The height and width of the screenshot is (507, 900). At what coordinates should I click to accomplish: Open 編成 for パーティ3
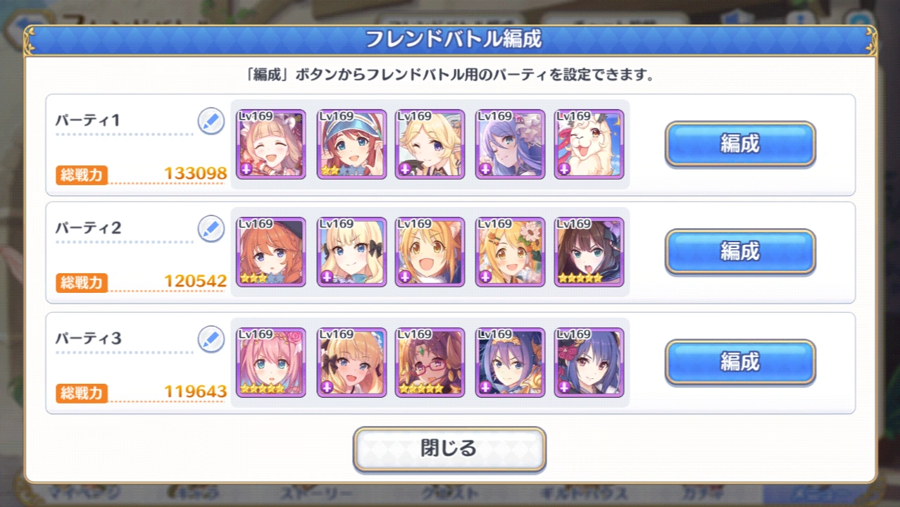(740, 362)
